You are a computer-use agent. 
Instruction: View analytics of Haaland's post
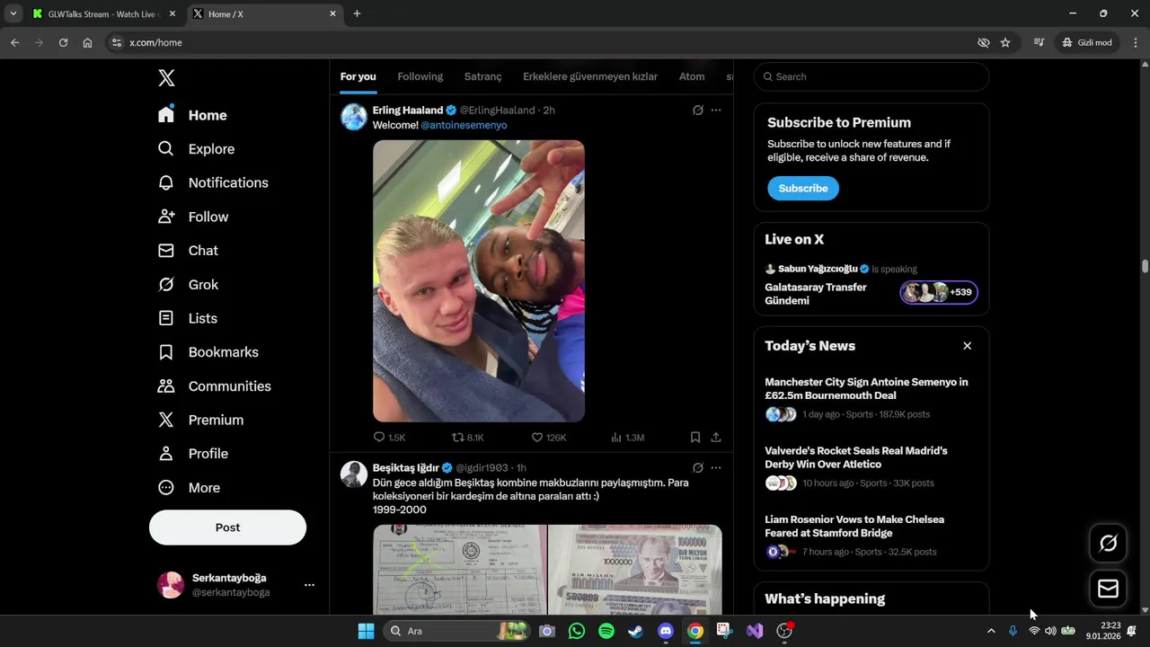(627, 438)
